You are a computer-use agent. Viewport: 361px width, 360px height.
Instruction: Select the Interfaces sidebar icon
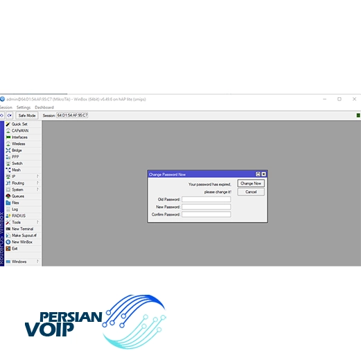8,137
